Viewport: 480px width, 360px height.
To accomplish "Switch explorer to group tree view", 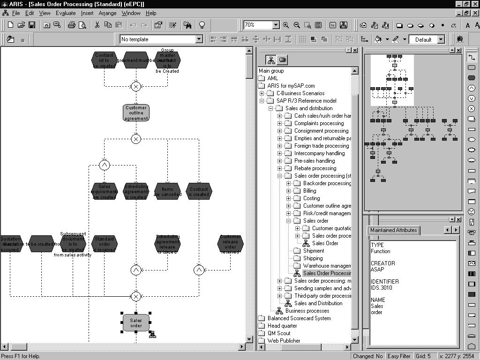I will pos(271,60).
